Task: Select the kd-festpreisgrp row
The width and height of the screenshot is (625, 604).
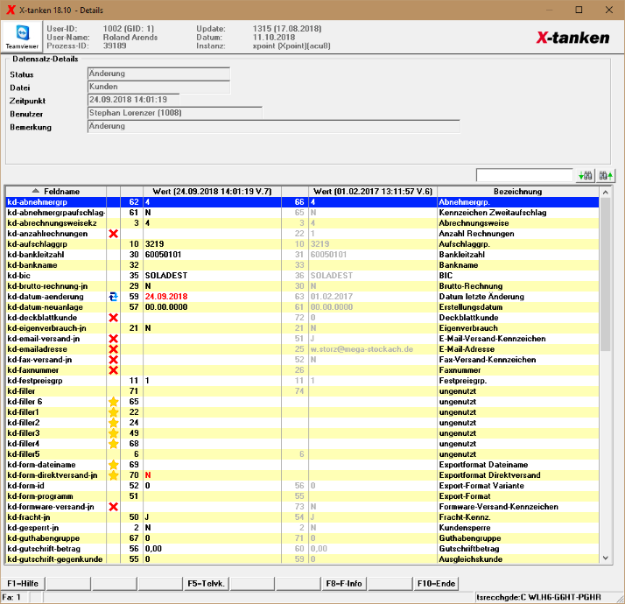Action: [302, 381]
